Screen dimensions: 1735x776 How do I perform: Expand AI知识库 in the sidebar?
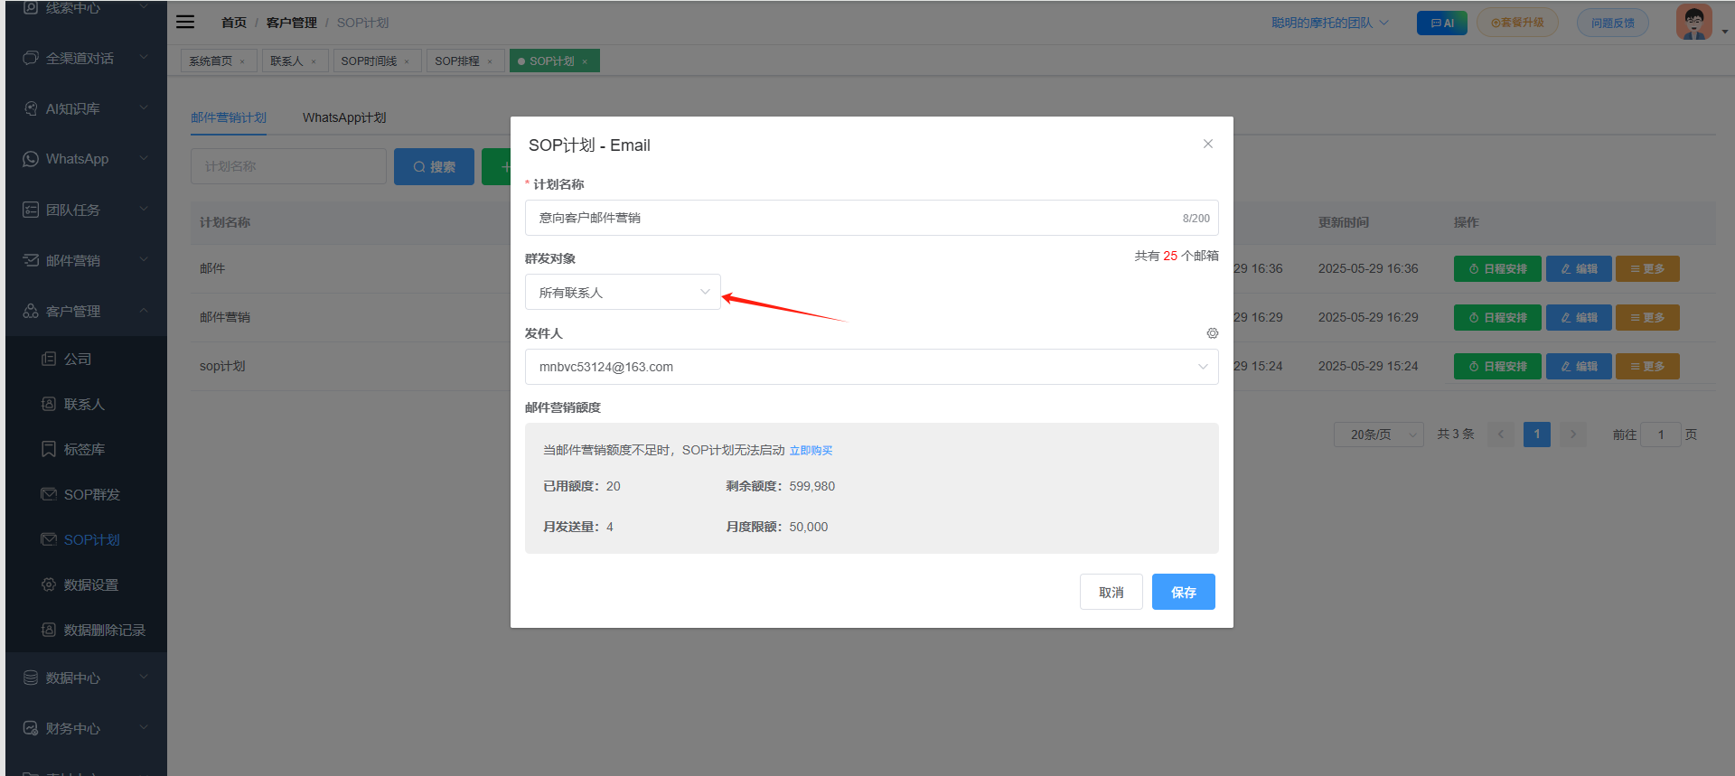86,108
